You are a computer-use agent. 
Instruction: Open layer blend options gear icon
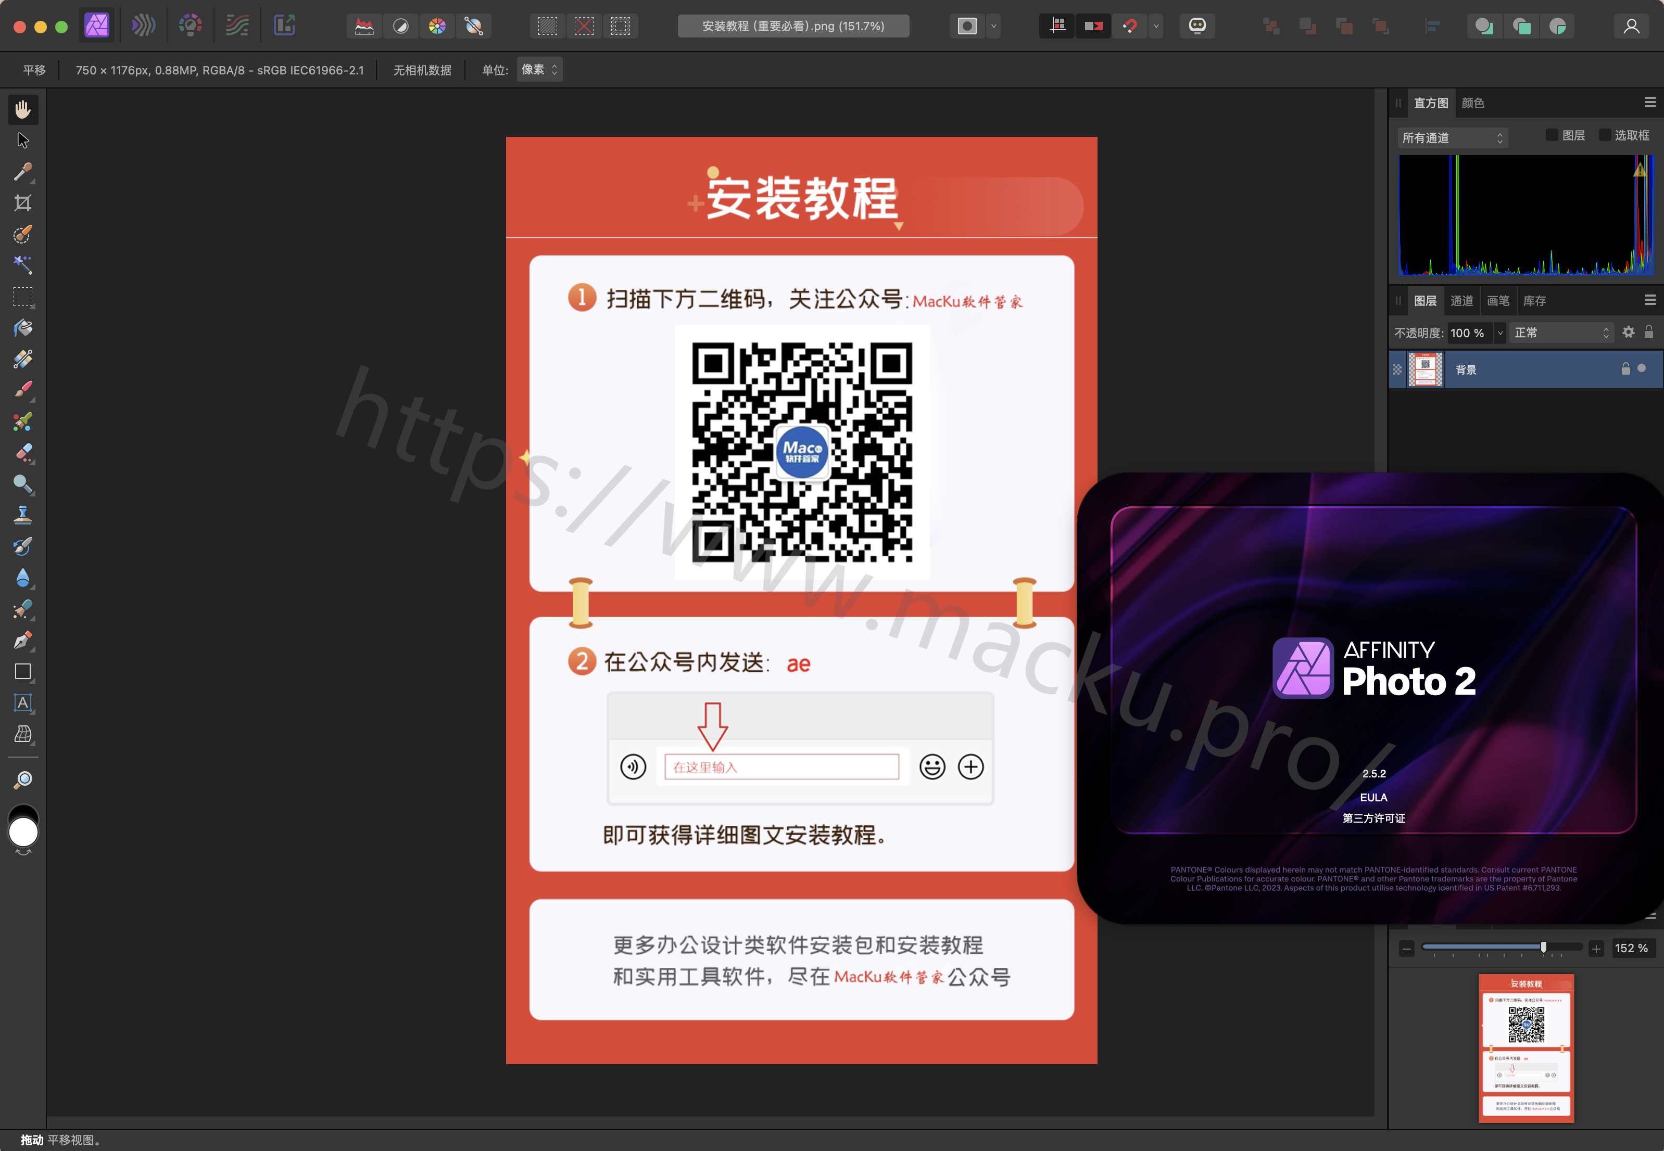[1629, 332]
